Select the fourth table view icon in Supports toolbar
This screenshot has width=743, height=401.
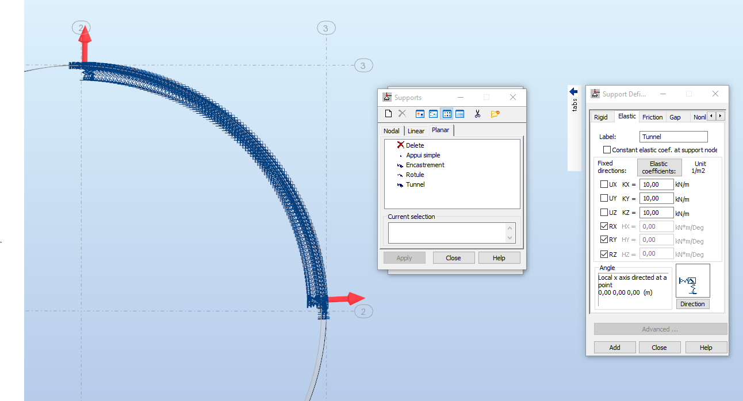click(x=459, y=114)
